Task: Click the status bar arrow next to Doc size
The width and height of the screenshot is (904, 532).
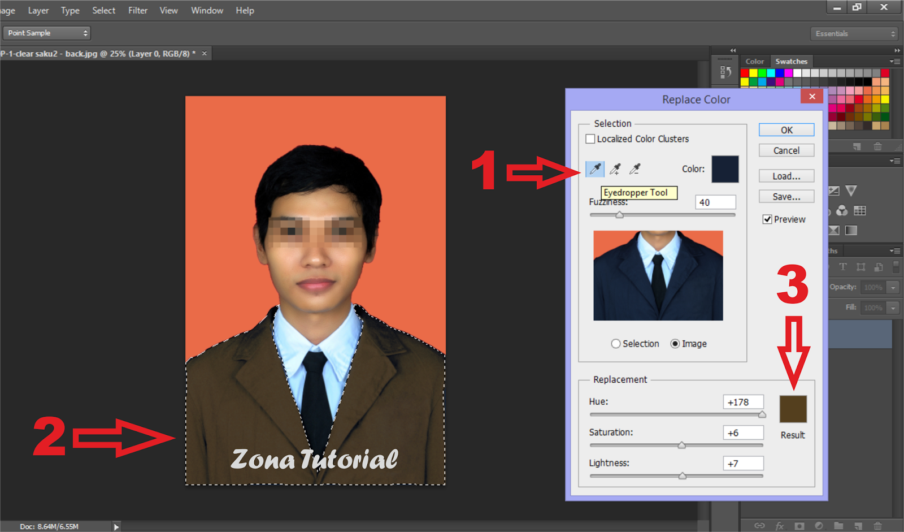Action: click(x=116, y=526)
